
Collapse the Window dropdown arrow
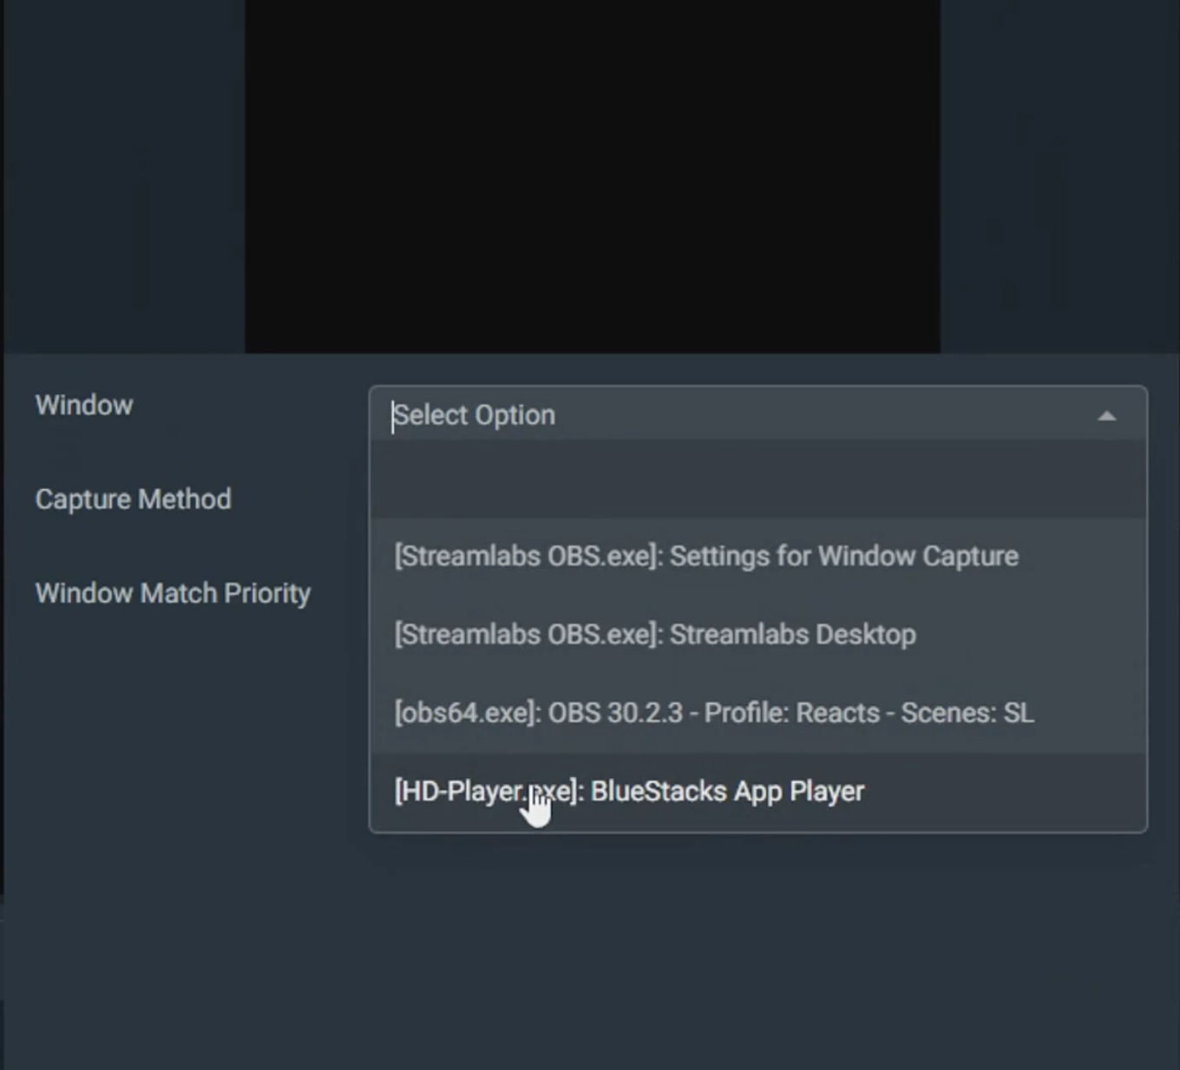pyautogui.click(x=1106, y=416)
